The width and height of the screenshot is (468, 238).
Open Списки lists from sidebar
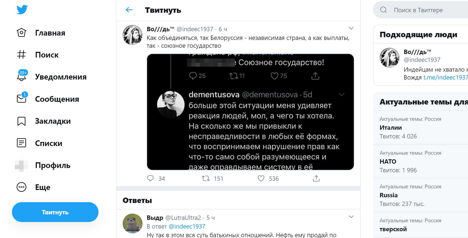pos(48,143)
